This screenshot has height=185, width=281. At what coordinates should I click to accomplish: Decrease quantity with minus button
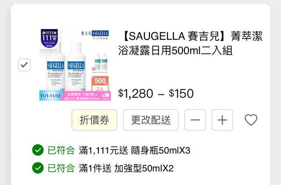195,120
